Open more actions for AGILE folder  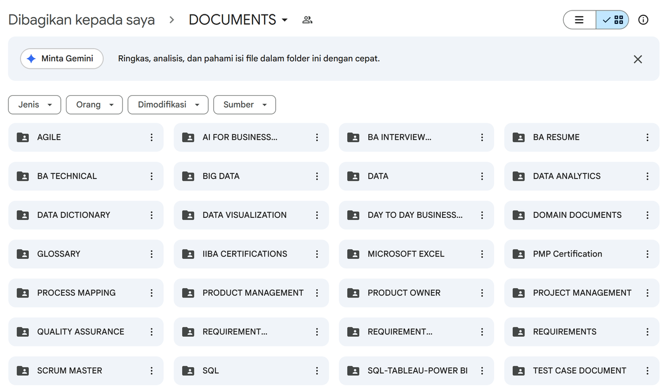152,138
